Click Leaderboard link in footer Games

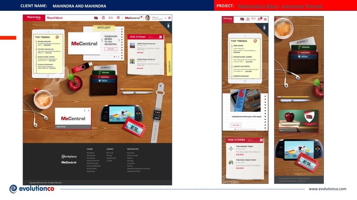point(111,158)
